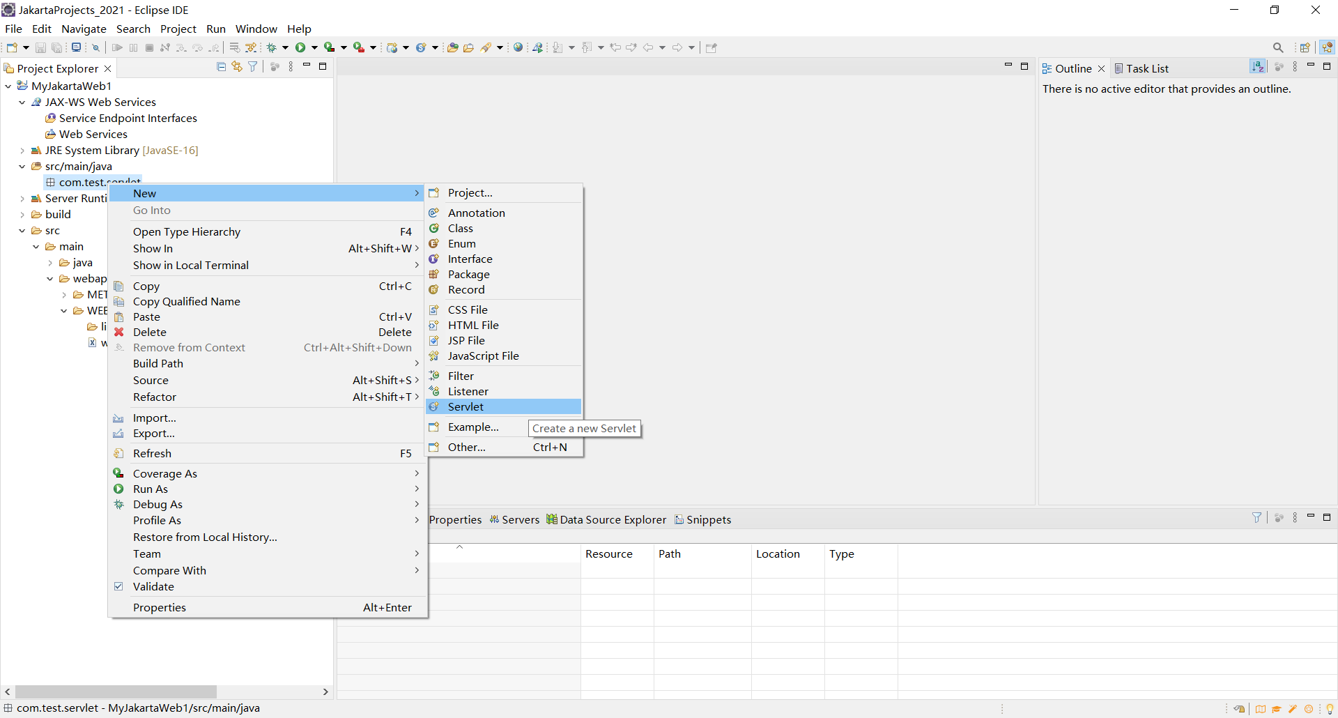Click the Resource column header
Image resolution: width=1338 pixels, height=718 pixels.
click(x=617, y=553)
